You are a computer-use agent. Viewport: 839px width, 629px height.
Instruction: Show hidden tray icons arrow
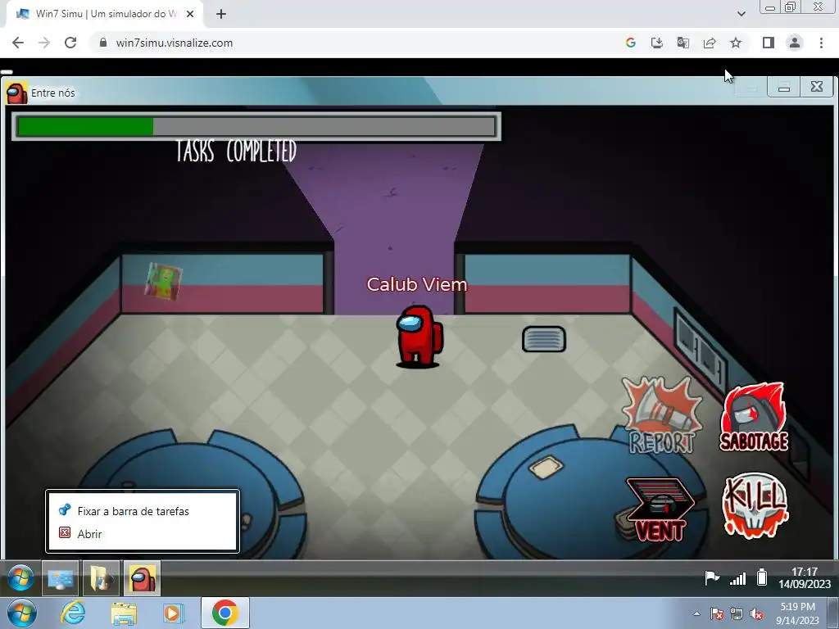click(696, 613)
